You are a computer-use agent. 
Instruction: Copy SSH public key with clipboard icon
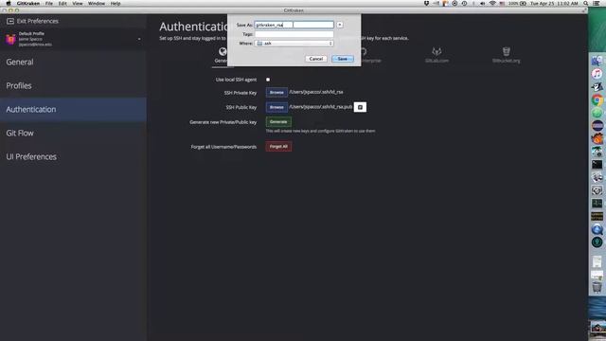point(360,107)
